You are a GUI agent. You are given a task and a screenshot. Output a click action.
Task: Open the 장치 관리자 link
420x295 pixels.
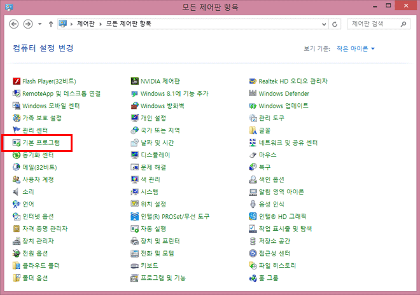pyautogui.click(x=38, y=241)
